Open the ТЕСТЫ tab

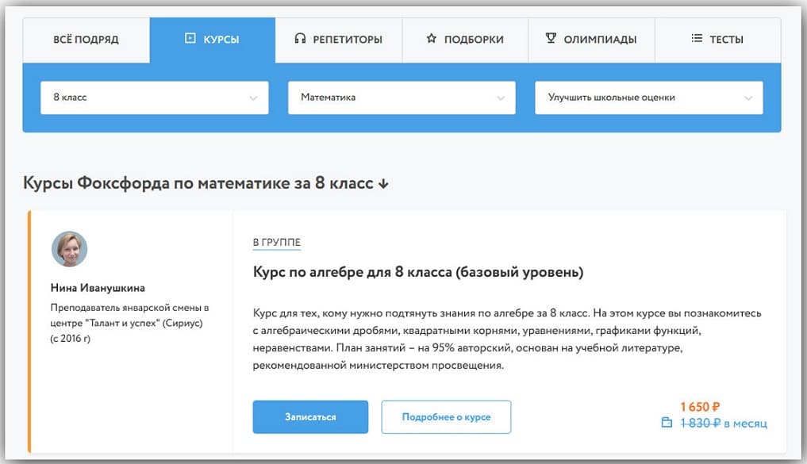[x=718, y=40]
